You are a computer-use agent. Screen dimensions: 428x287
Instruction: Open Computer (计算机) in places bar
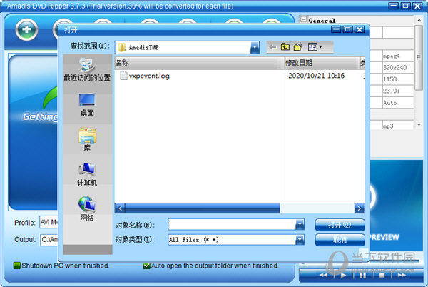(x=87, y=175)
